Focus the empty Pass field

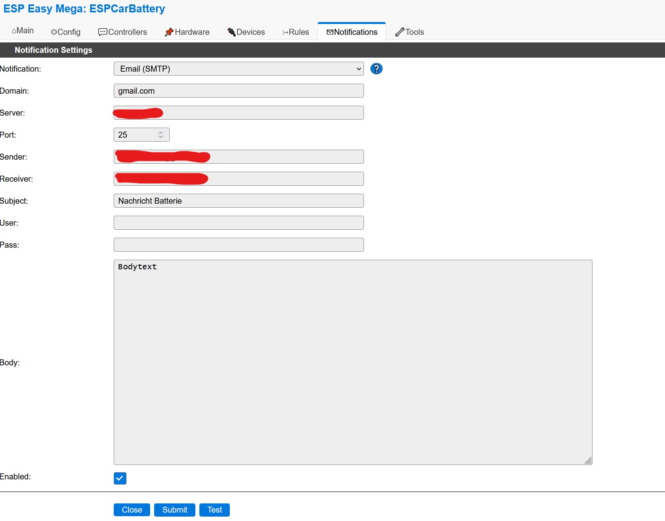(x=239, y=245)
